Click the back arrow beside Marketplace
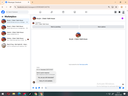Viewport: 128px width, 96px height. click(3, 17)
